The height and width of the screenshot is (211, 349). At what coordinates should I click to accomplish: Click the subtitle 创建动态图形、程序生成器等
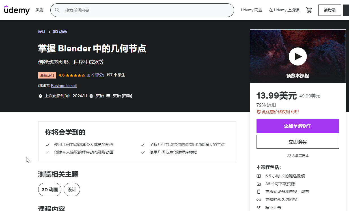(71, 62)
